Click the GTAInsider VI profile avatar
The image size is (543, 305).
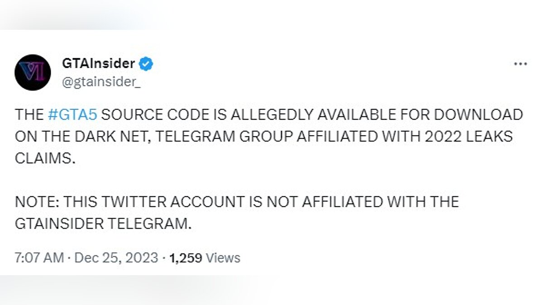pyautogui.click(x=33, y=72)
